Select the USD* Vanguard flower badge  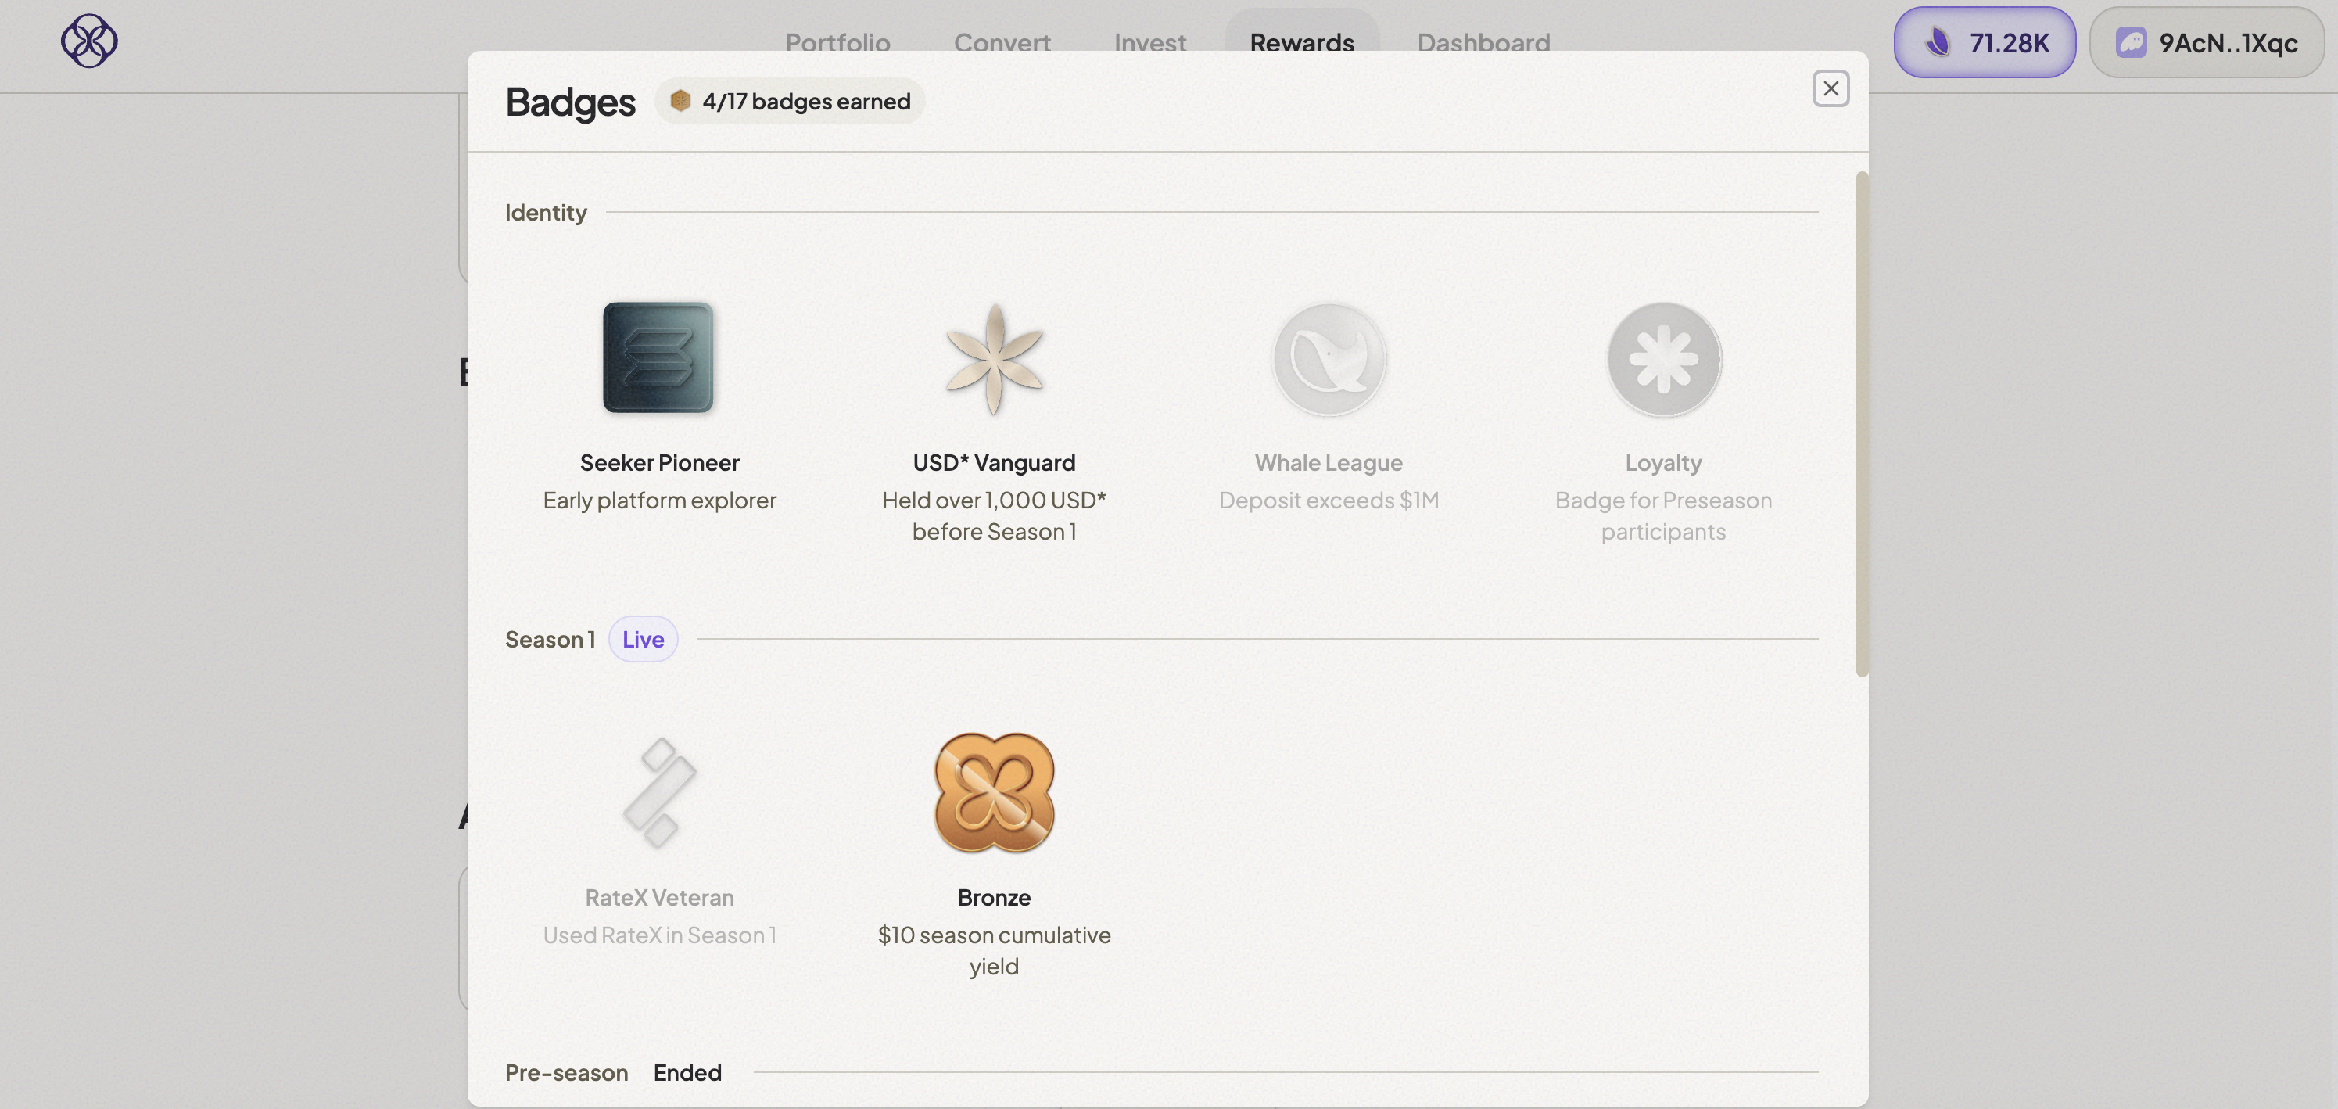994,357
